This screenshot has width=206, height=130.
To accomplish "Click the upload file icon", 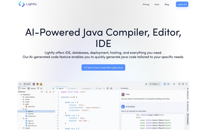I will pyautogui.click(x=47, y=92).
